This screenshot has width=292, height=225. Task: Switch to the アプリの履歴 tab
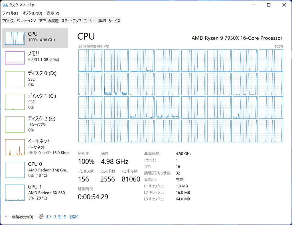point(49,21)
